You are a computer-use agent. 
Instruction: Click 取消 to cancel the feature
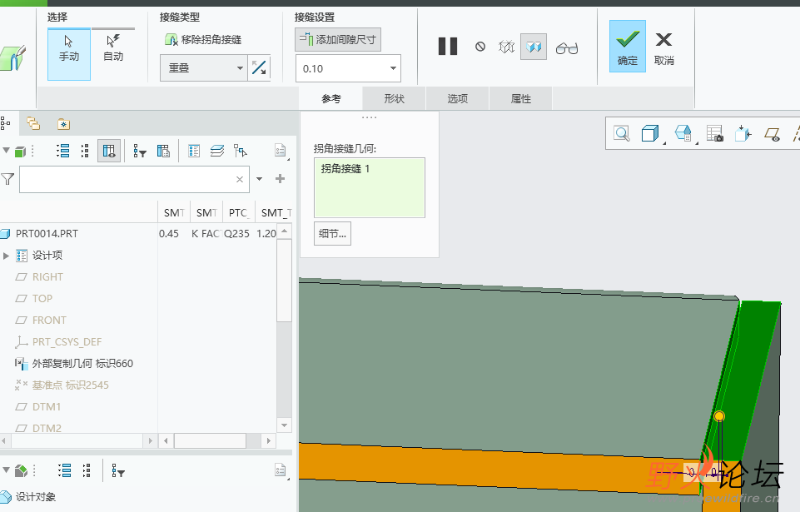click(x=663, y=48)
